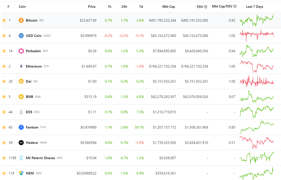Open the NEM coin page

click(30, 173)
